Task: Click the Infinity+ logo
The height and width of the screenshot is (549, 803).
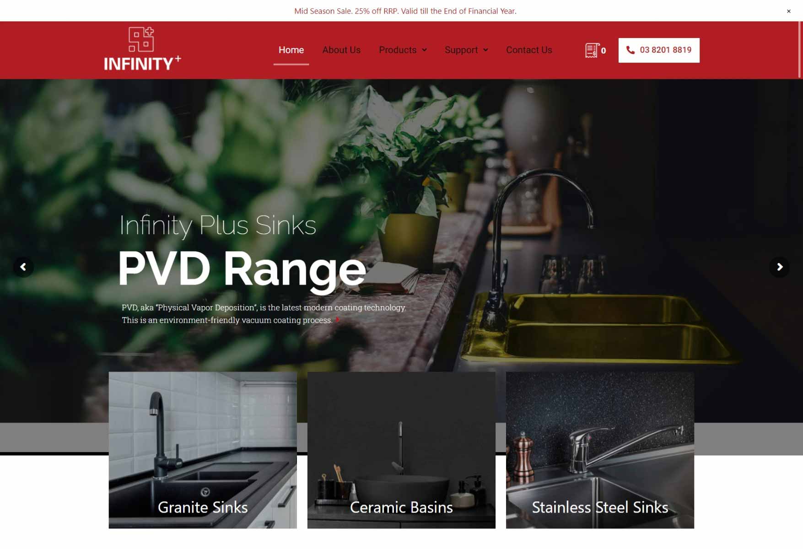Action: click(142, 49)
